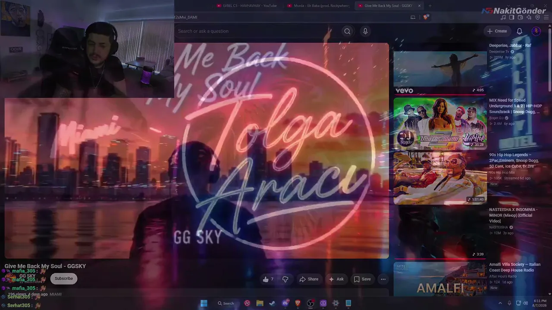The image size is (552, 310).
Task: Open the Need for Speed Underground mix thumbnail
Action: (440, 124)
